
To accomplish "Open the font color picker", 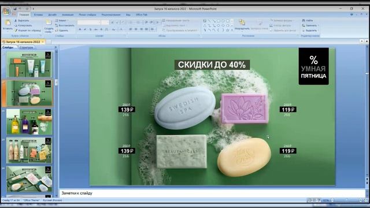I will 121,29.
